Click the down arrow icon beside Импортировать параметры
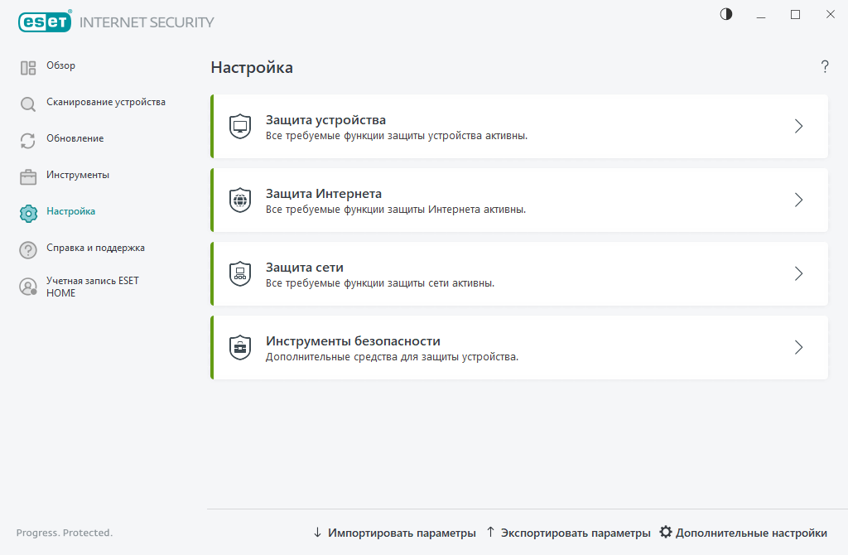This screenshot has width=848, height=555. tap(317, 533)
